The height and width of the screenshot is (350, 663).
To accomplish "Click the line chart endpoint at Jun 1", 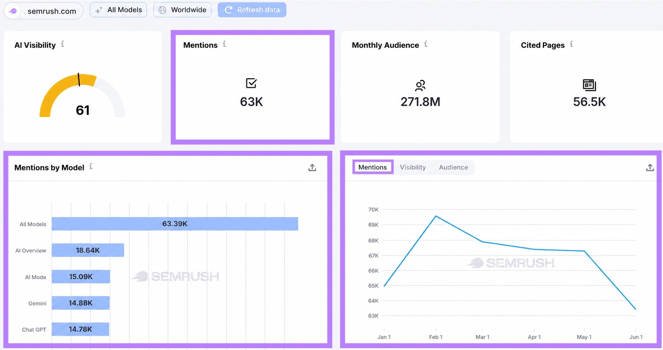I will coord(636,309).
